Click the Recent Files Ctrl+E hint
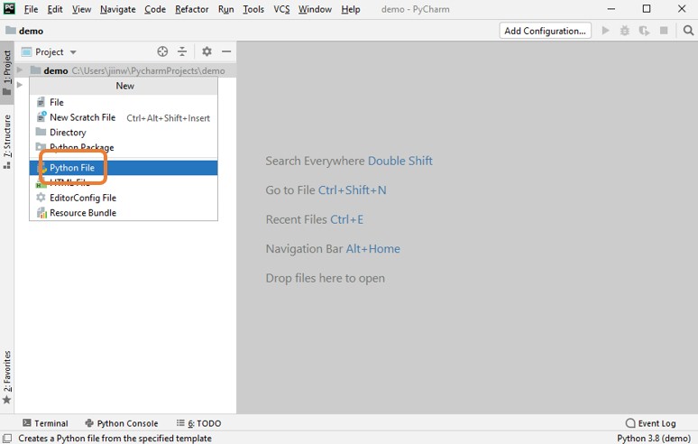 pyautogui.click(x=314, y=219)
